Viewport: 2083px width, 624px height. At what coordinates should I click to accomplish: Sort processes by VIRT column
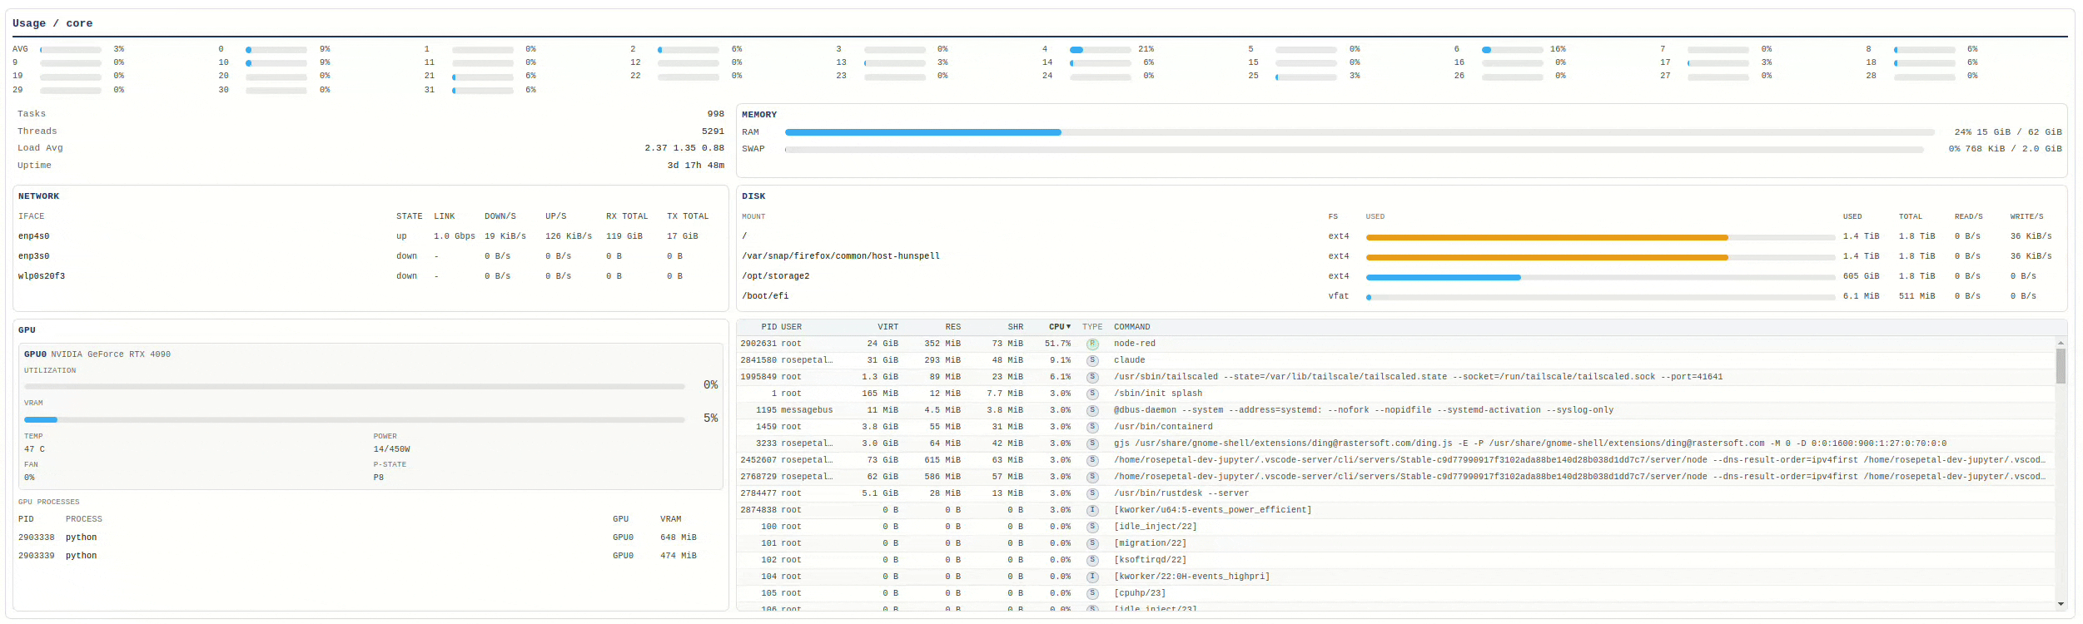[x=887, y=327]
